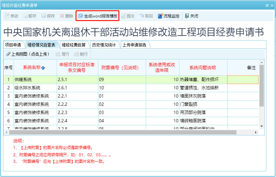This screenshot has width=276, height=177.
Task: Switch to the 维修经费估算 tab
Action: click(74, 45)
